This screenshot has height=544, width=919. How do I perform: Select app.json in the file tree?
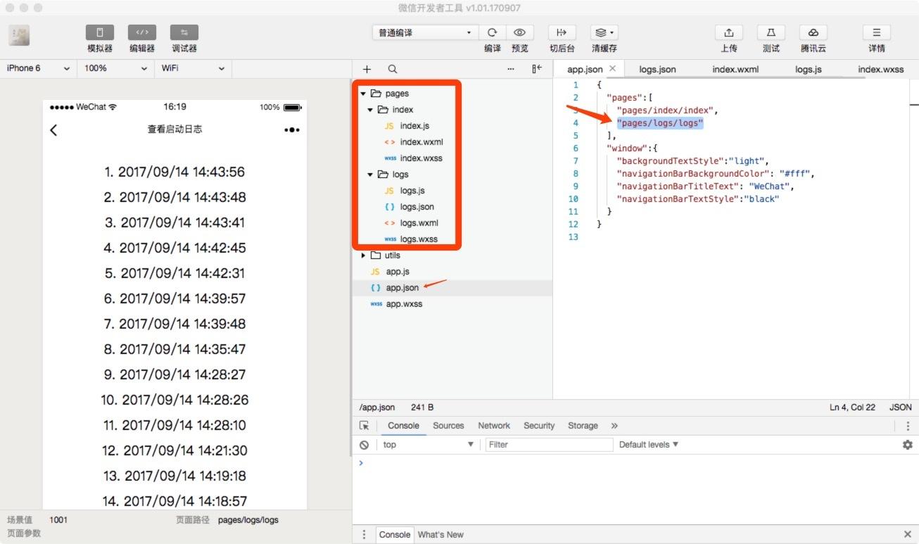coord(452,288)
